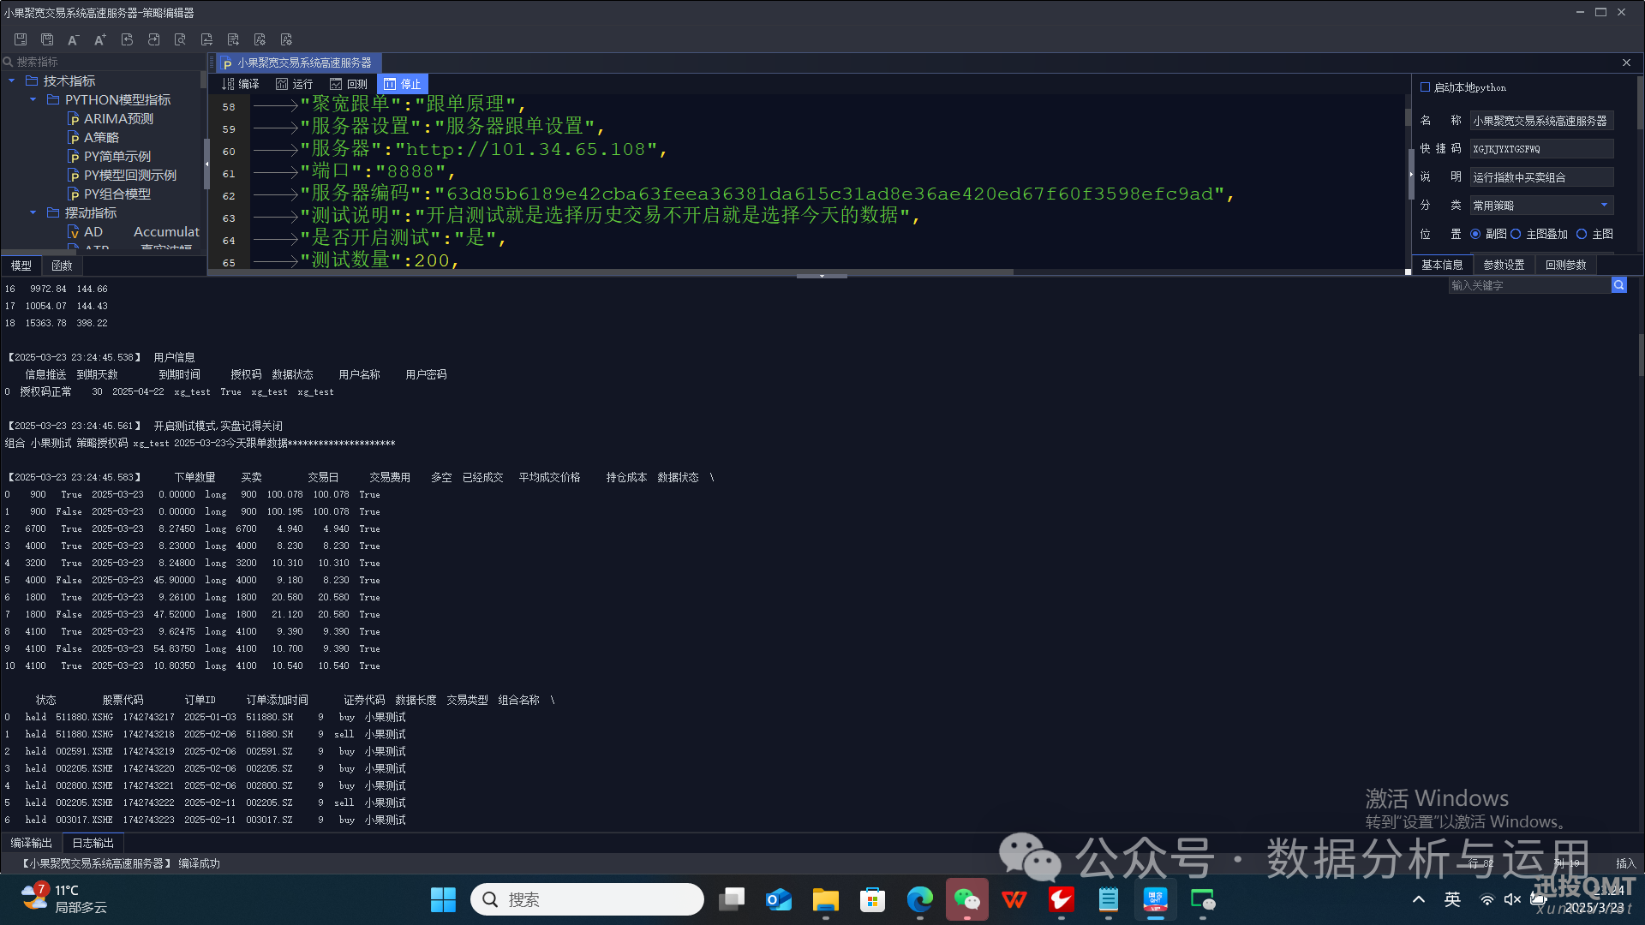Viewport: 1645px width, 925px height.
Task: Open Outlook from the taskbar
Action: (779, 899)
